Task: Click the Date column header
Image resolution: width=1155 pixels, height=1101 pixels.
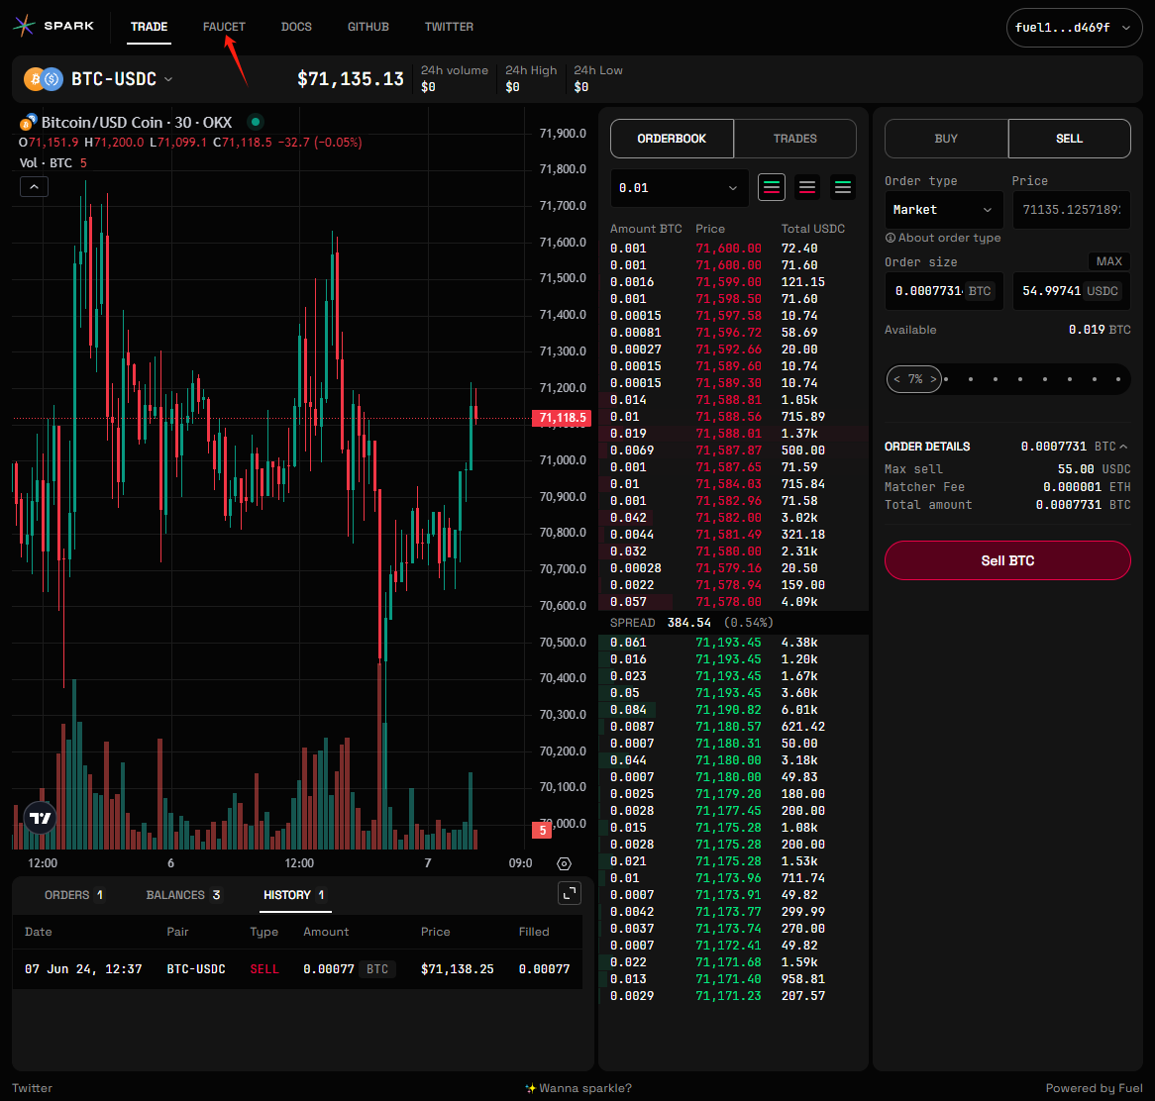Action: (39, 932)
